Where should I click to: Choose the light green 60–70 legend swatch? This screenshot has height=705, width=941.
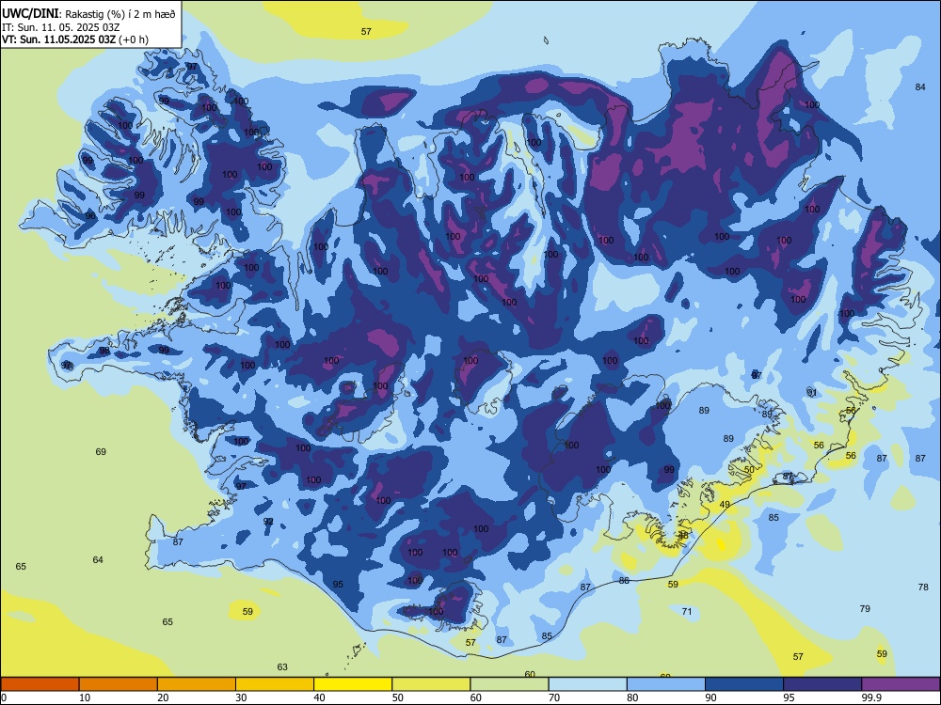[x=509, y=684]
